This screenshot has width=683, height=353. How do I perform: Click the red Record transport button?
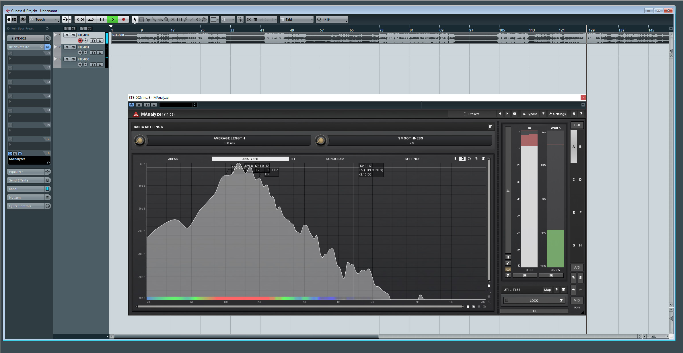124,19
